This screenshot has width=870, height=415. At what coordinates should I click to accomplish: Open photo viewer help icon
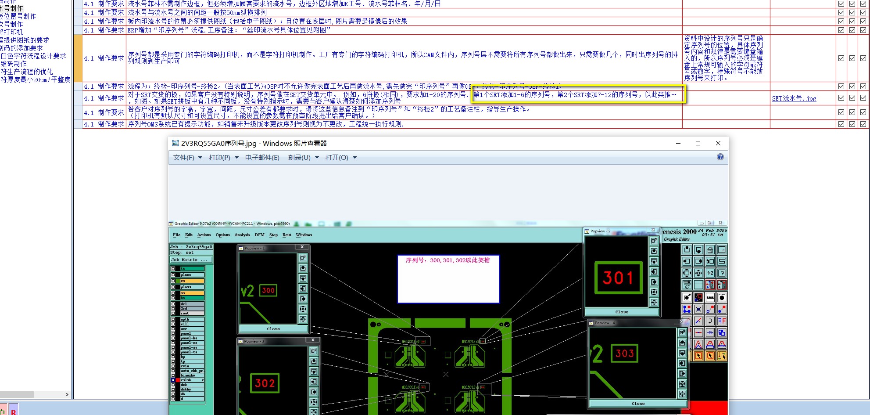click(x=720, y=157)
